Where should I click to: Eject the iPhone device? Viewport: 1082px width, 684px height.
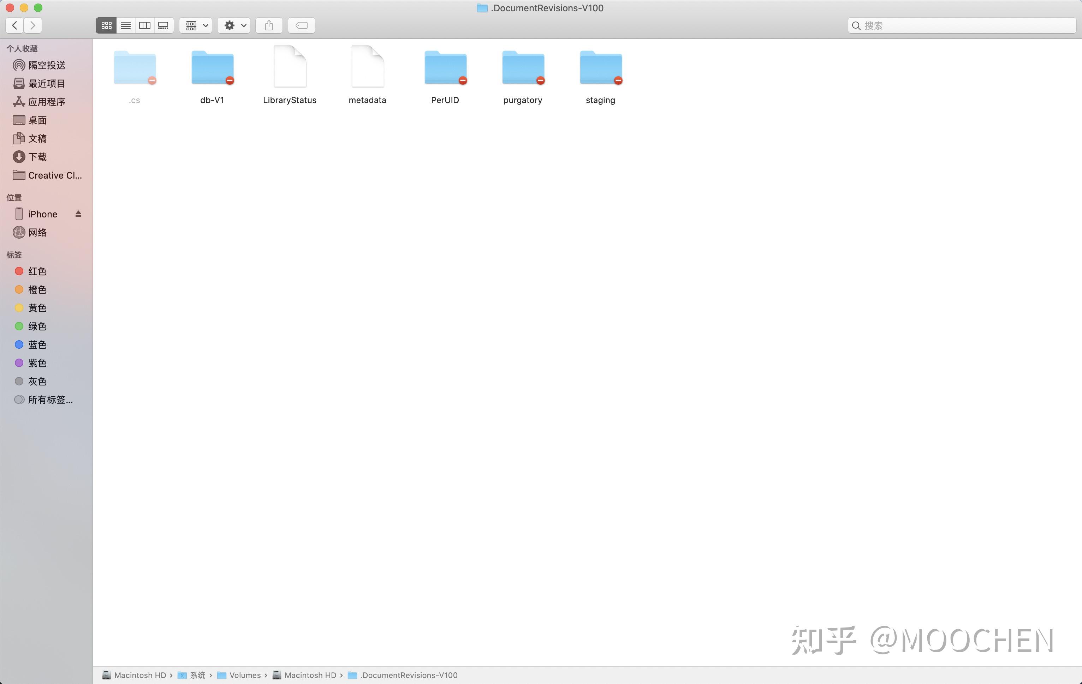click(78, 214)
